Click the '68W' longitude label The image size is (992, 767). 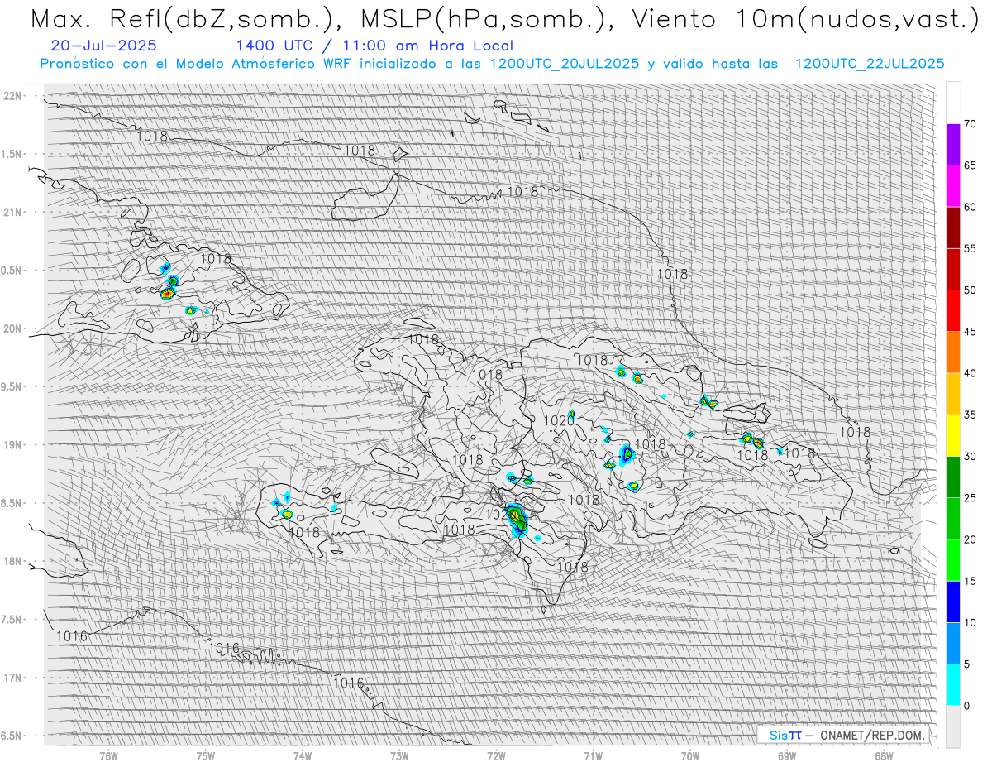click(884, 755)
